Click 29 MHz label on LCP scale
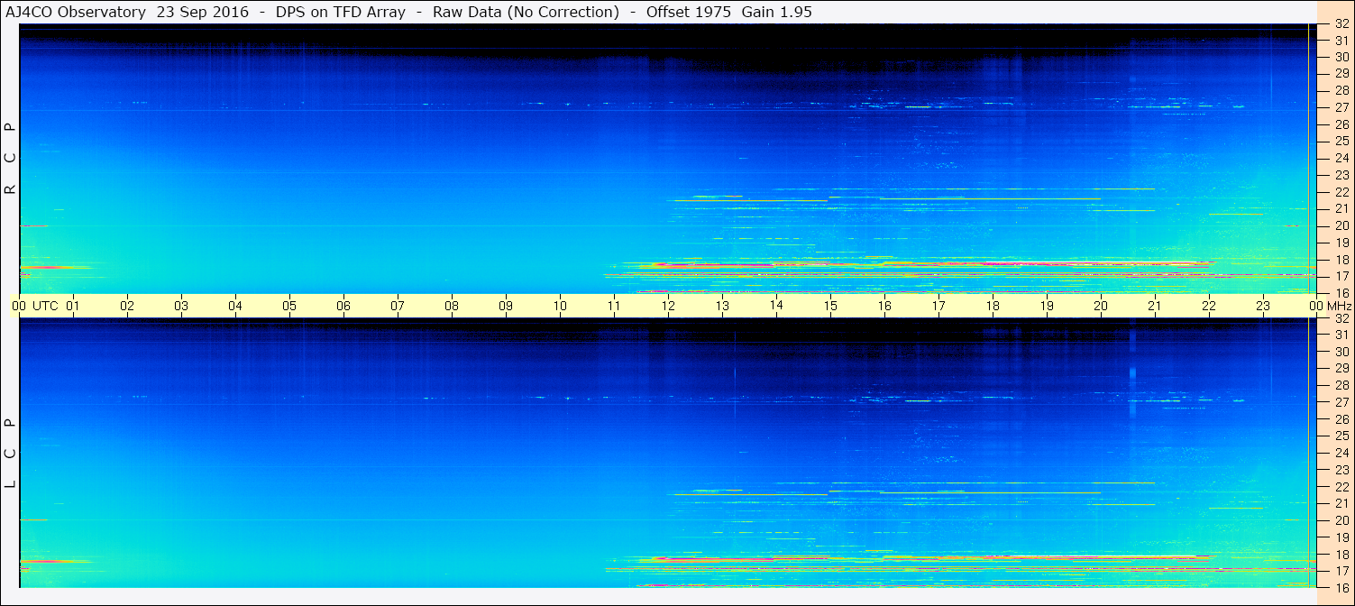Viewport: 1355px width, 606px height. [x=1341, y=368]
